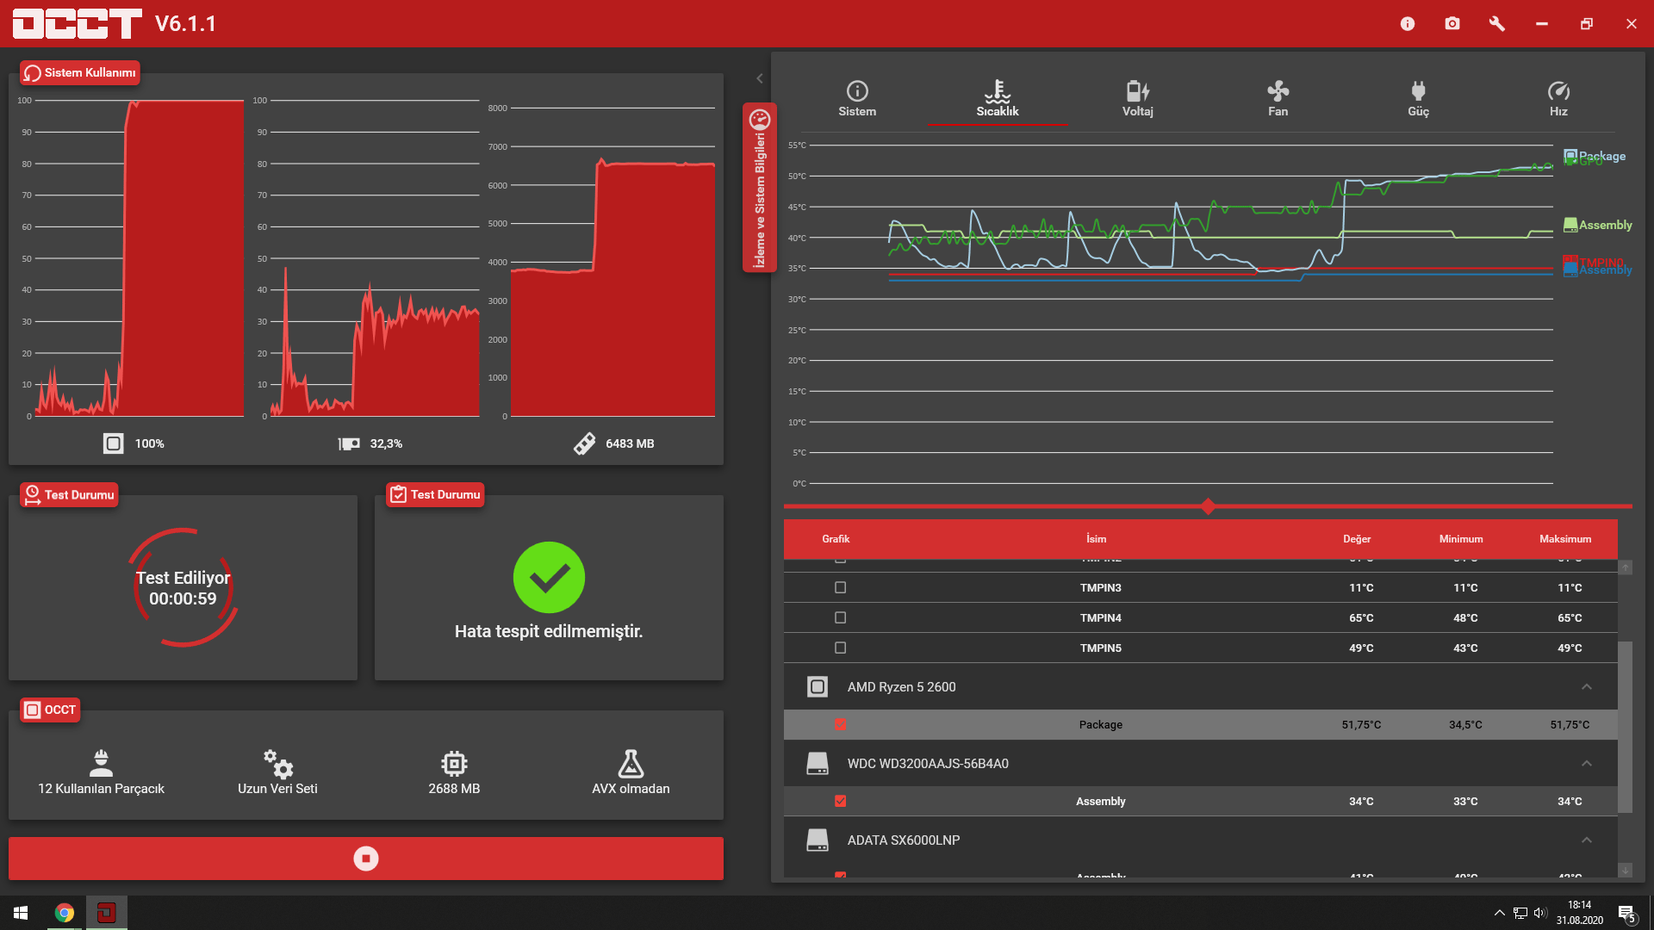The height and width of the screenshot is (930, 1654).
Task: Open settings via the wrench icon
Action: pyautogui.click(x=1497, y=24)
